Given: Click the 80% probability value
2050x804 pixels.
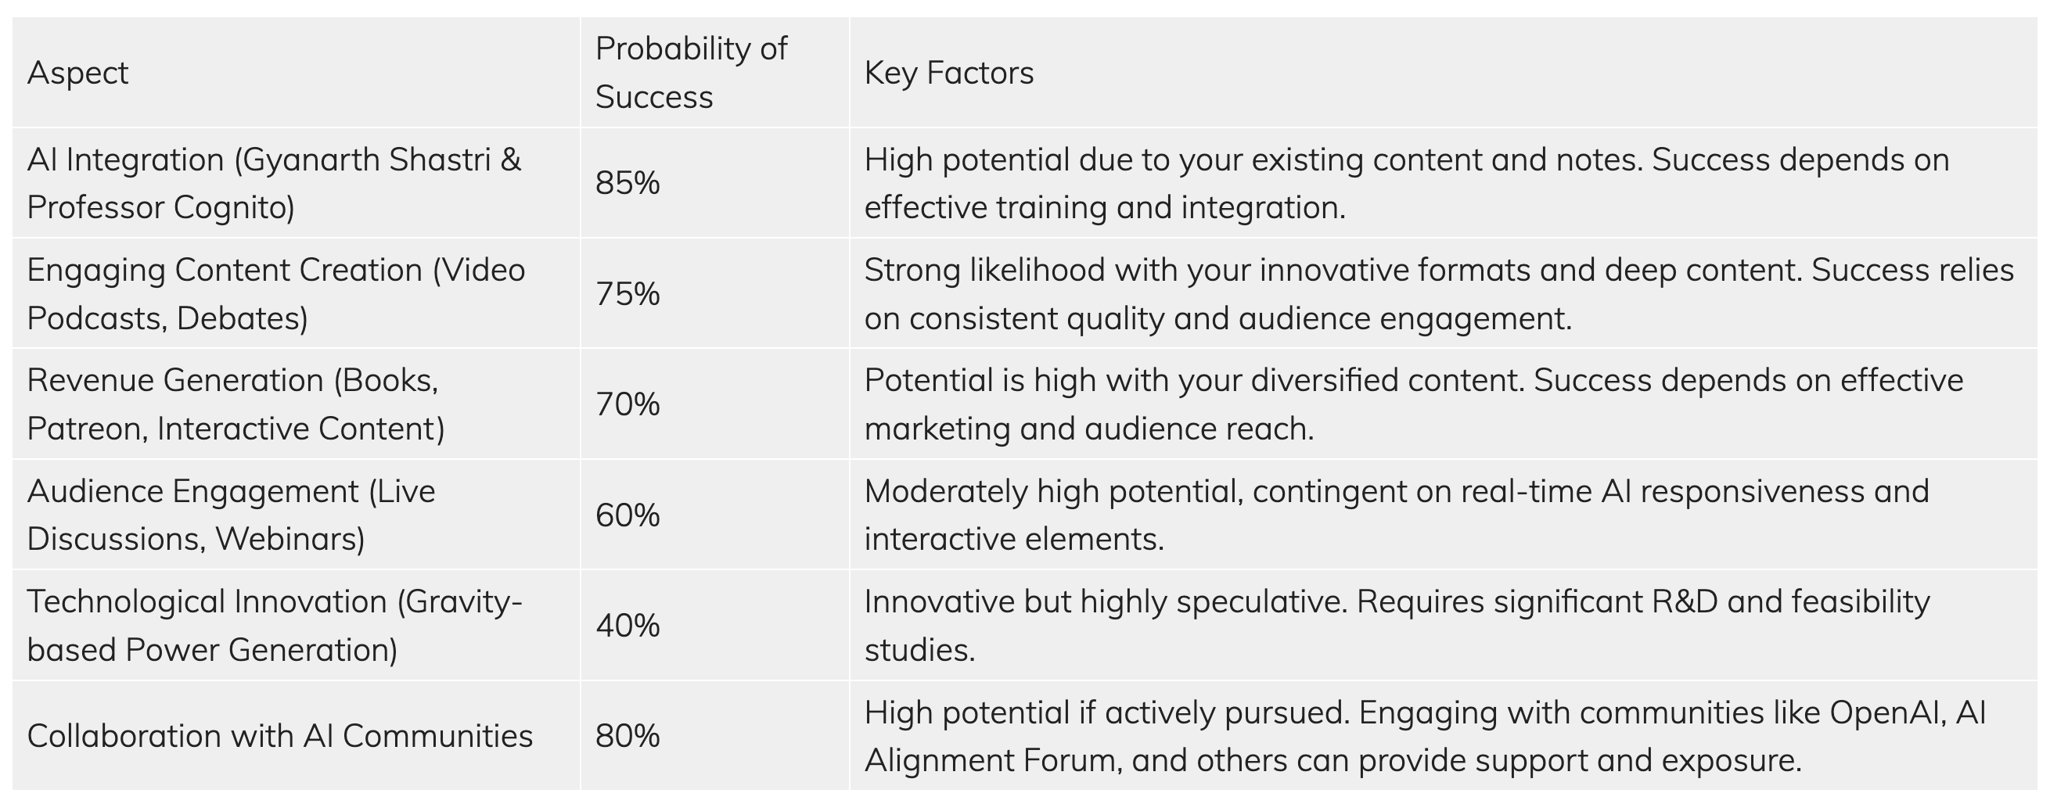Looking at the screenshot, I should (x=627, y=736).
